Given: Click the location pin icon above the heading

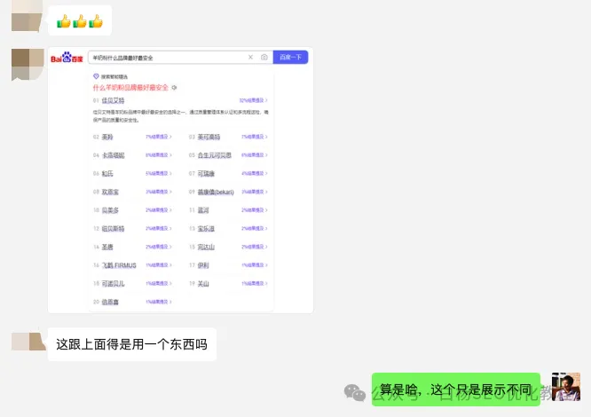Looking at the screenshot, I should click(96, 76).
